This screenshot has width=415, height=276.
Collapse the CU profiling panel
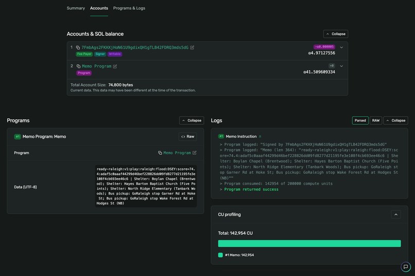click(396, 214)
